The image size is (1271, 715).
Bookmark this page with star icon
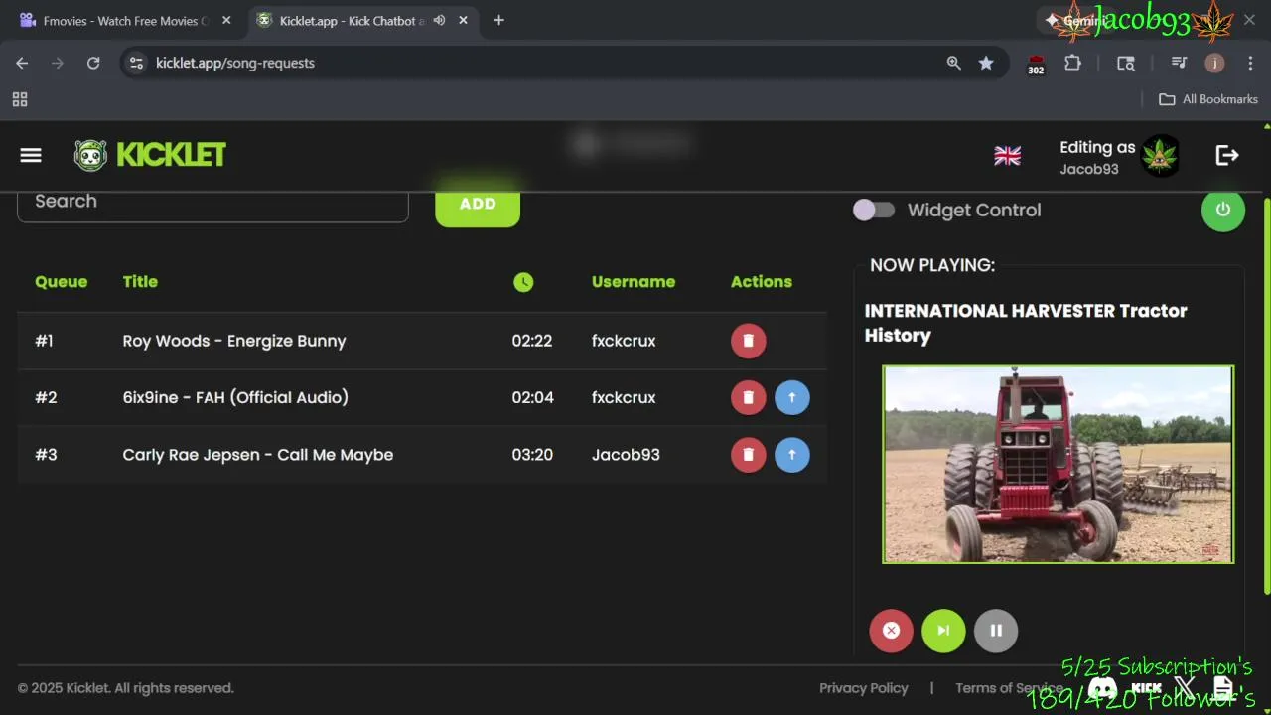(986, 63)
